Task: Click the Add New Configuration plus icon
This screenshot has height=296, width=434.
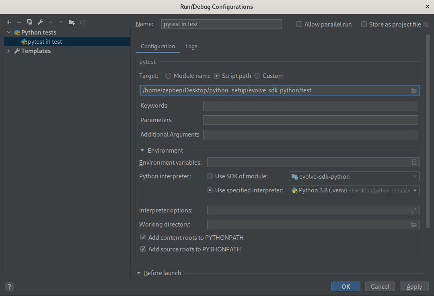Action: click(x=9, y=22)
